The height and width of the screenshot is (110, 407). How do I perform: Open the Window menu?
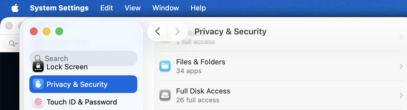pyautogui.click(x=166, y=8)
